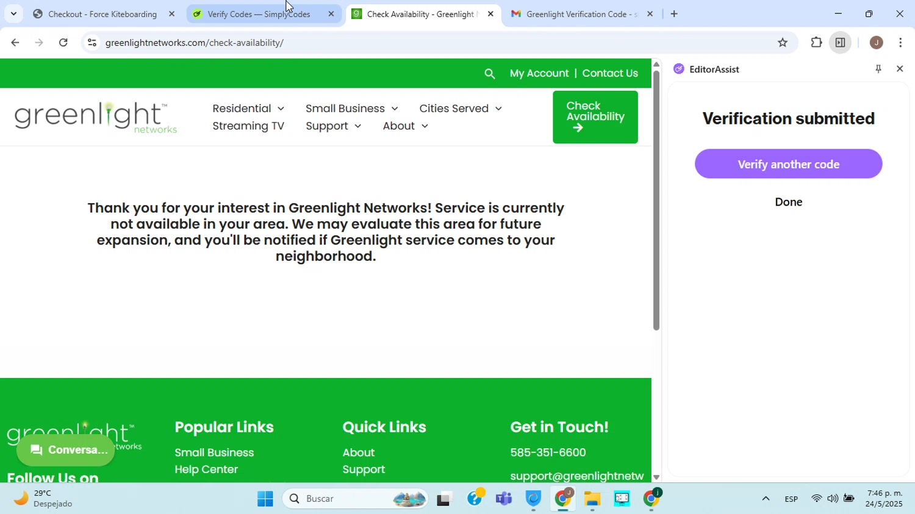
Task: Open the Chrome three-dot menu
Action: [901, 43]
